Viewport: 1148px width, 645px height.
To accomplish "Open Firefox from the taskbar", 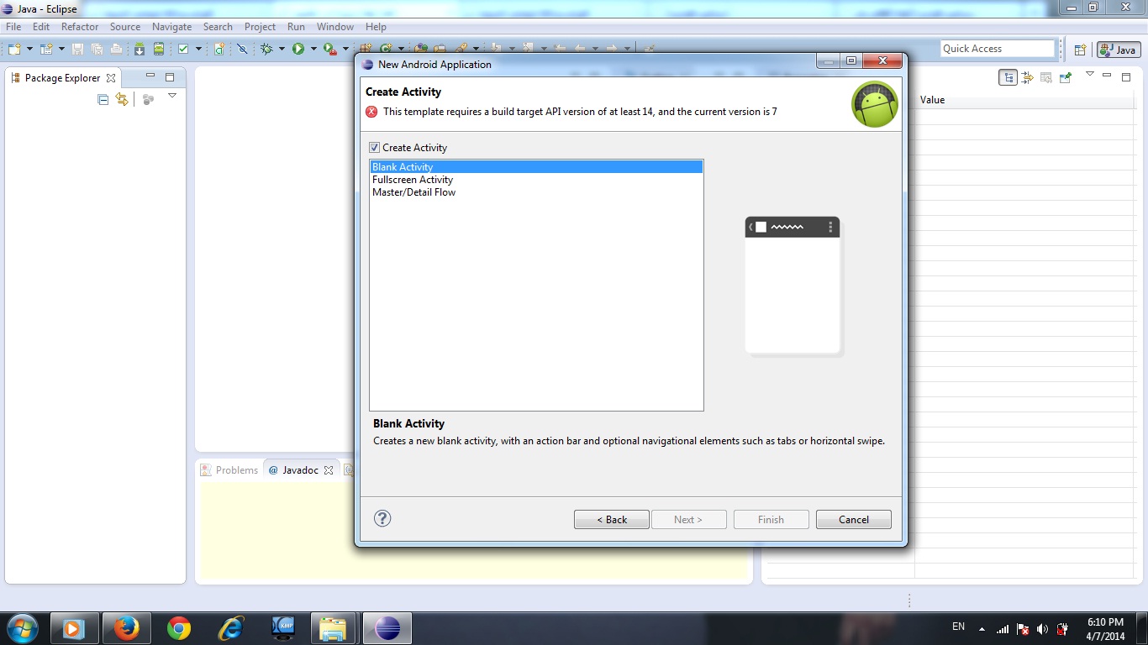I will [x=126, y=628].
